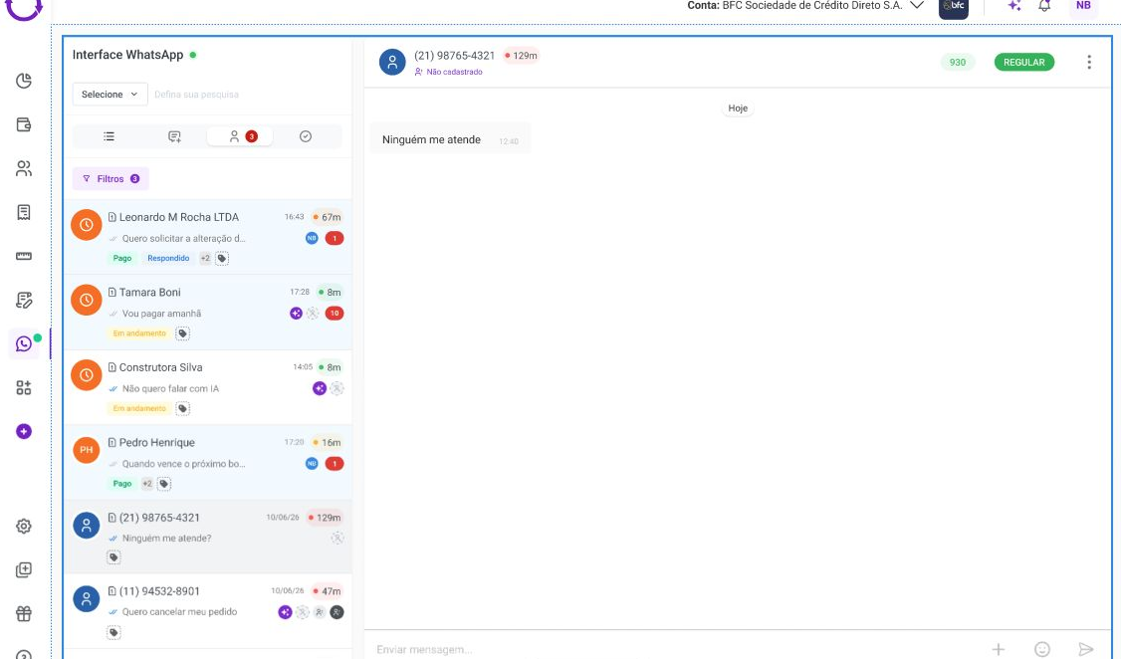This screenshot has height=659, width=1121.
Task: Click Em andamento tag on Tamara Boni
Action: point(139,333)
